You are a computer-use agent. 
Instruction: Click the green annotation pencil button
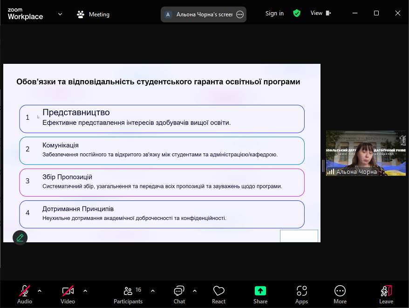[20, 237]
